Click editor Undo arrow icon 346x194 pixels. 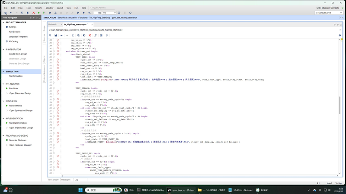[61, 35]
